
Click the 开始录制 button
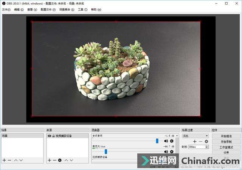(226, 141)
